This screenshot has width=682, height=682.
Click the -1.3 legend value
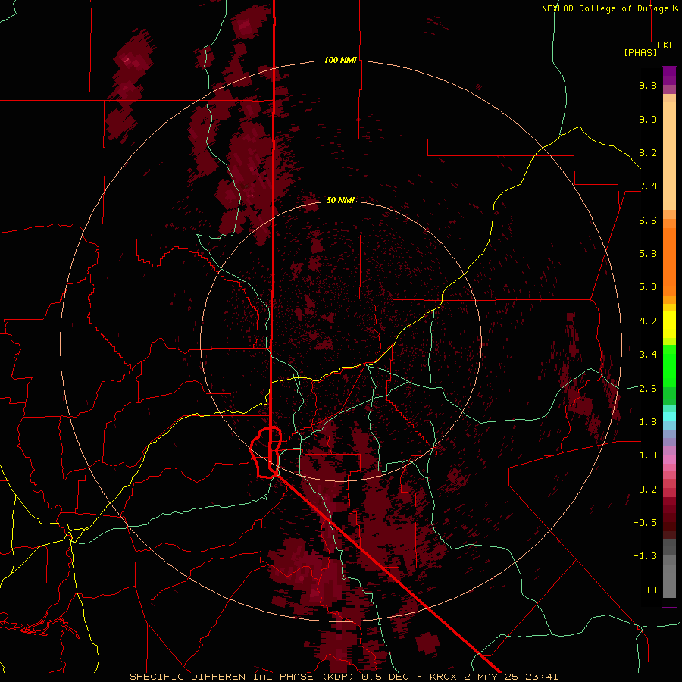645,556
